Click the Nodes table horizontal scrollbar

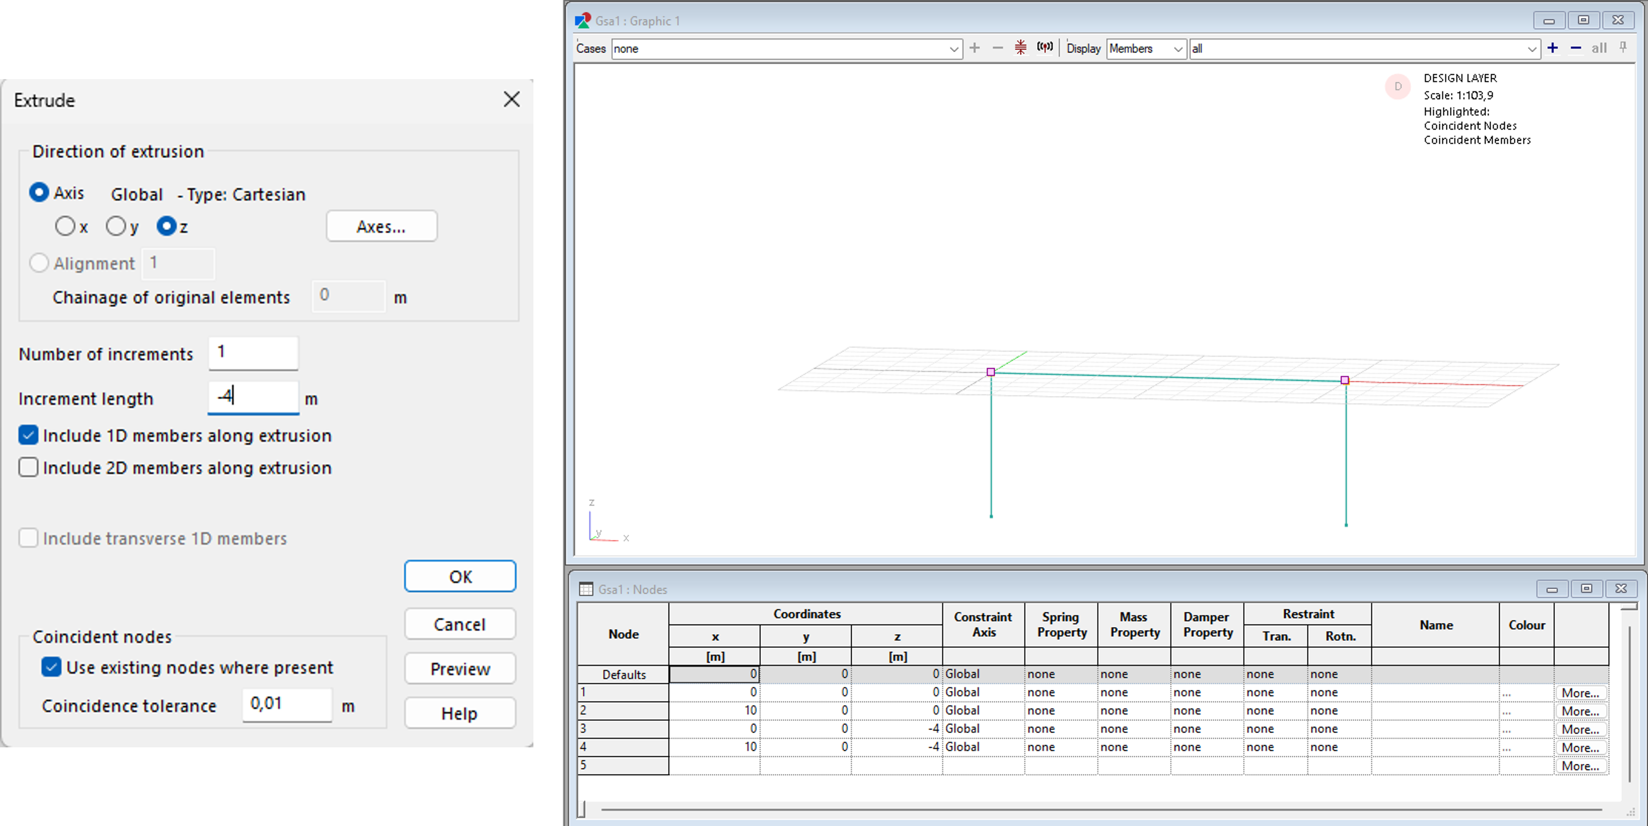pyautogui.click(x=1100, y=809)
